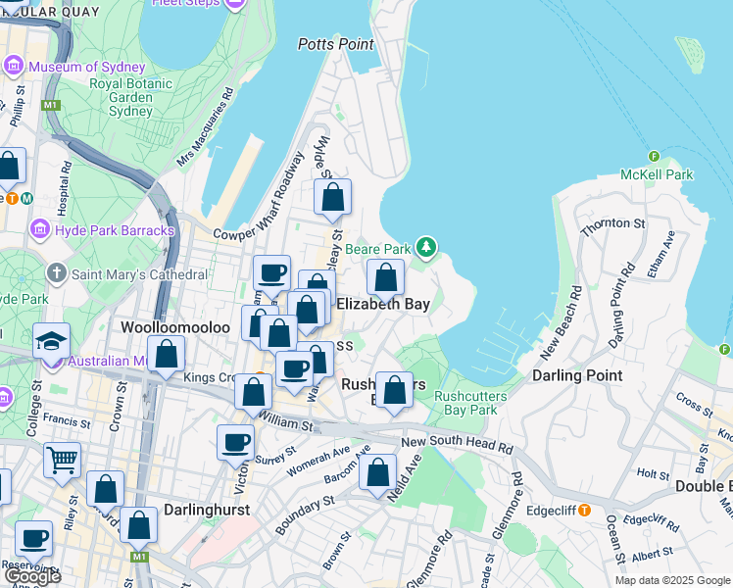Open the coffee cup marker near Surrey St
733x588 pixels.
click(x=235, y=446)
